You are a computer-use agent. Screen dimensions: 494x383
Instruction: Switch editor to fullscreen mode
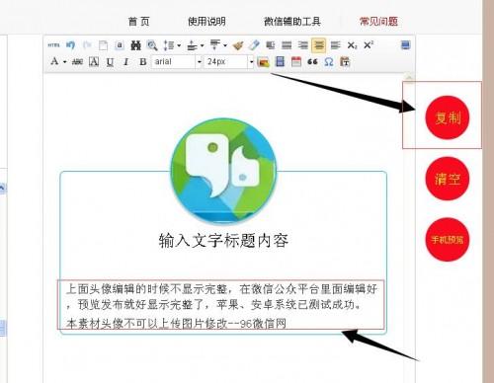click(x=406, y=45)
